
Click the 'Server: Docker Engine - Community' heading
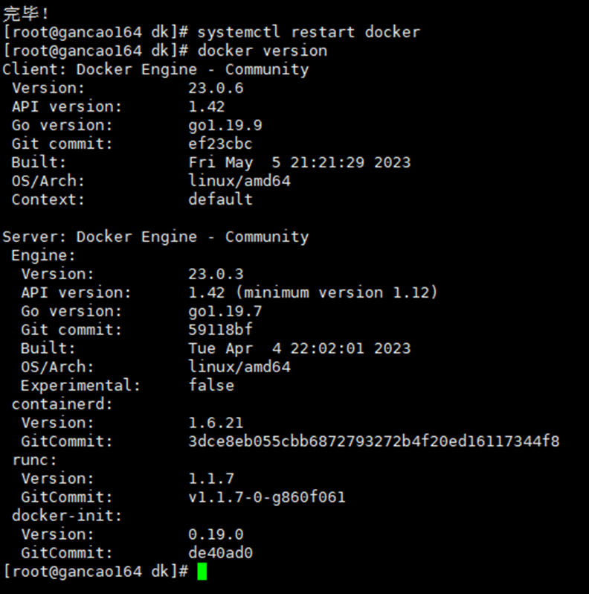pos(155,237)
